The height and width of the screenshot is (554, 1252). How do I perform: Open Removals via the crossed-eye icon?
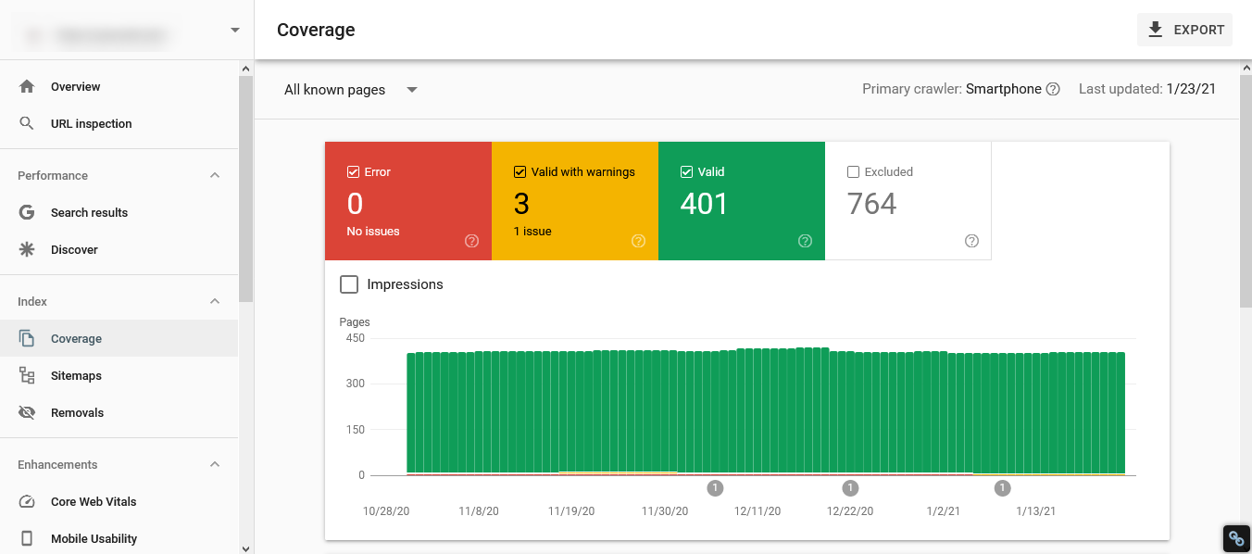tap(27, 412)
